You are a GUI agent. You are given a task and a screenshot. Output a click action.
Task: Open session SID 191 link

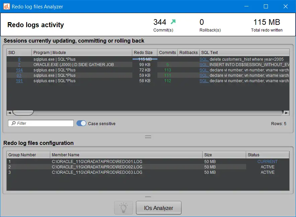19,81
